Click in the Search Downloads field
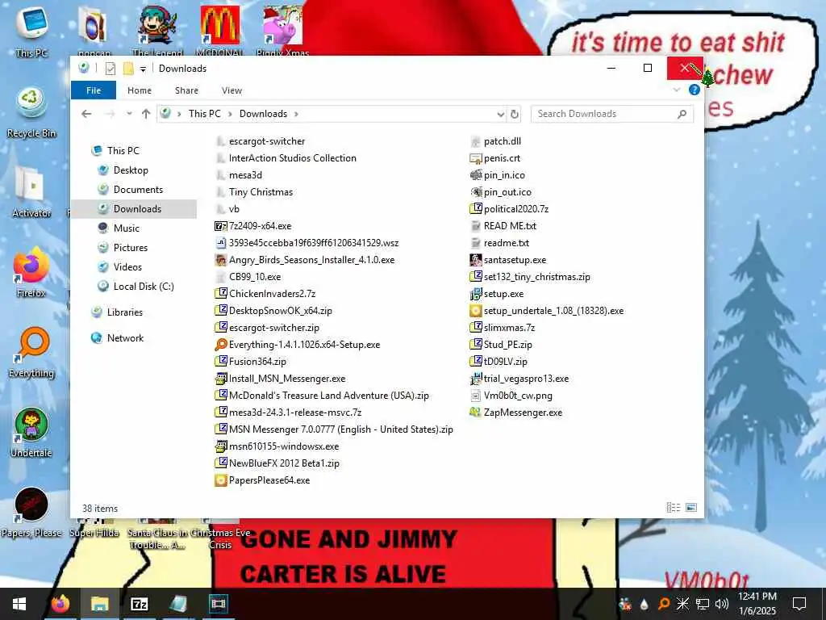Screen dimensions: 826x620 611,114
